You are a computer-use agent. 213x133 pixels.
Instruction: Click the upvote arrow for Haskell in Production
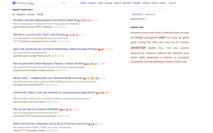pyautogui.click(x=67, y=110)
